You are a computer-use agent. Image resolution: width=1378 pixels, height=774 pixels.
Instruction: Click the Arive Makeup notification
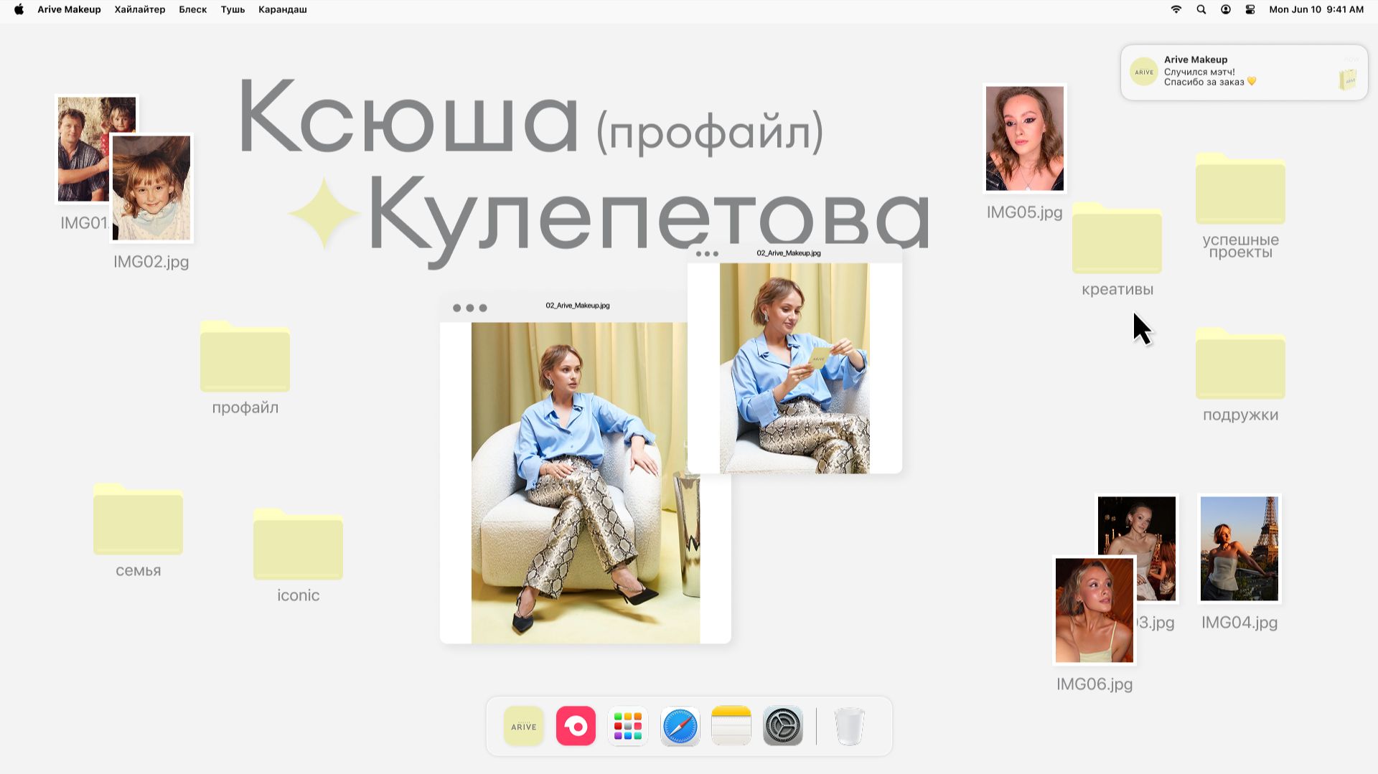[1242, 72]
